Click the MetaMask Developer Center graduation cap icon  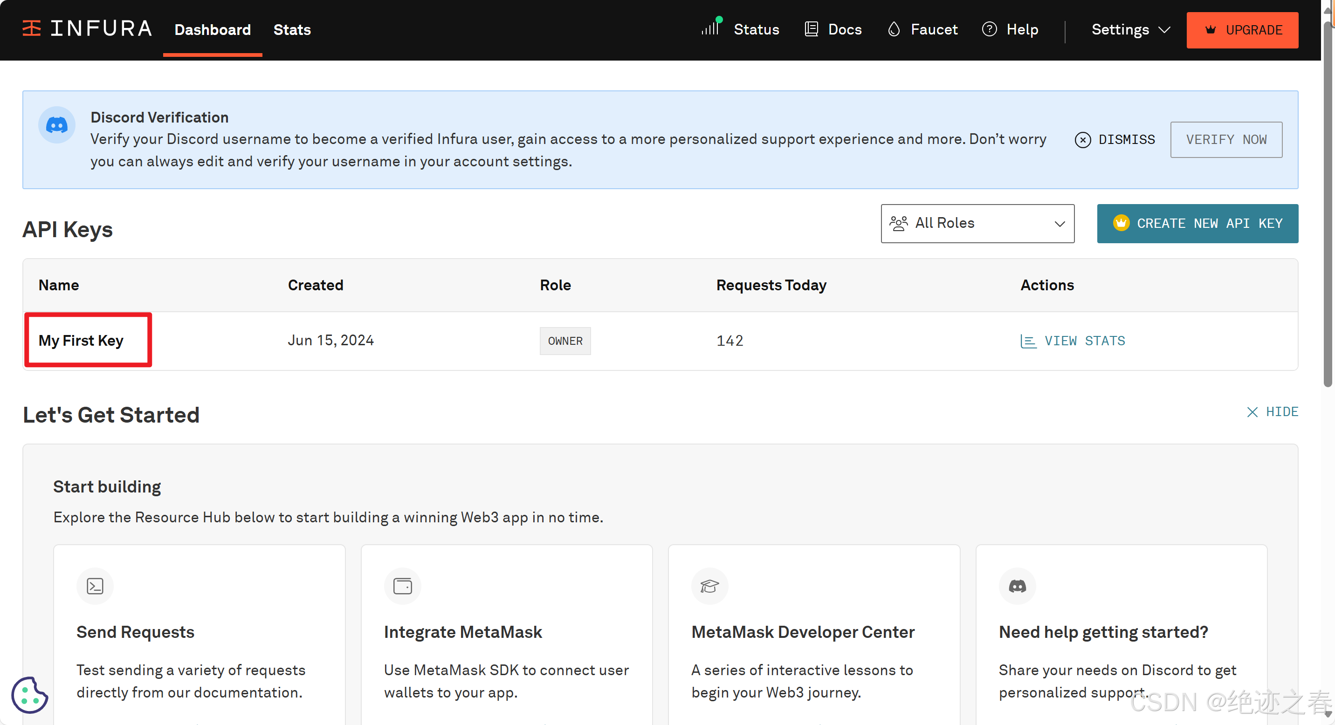(x=709, y=586)
